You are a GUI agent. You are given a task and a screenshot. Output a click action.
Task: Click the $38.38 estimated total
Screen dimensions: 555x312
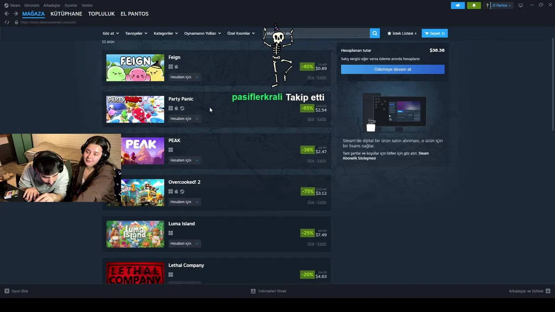click(437, 50)
